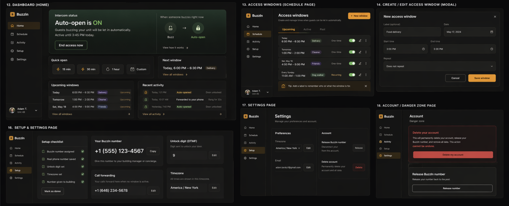509x206 pixels.
Task: Click pencil icon on the Cleaner window row
Action: [360, 52]
